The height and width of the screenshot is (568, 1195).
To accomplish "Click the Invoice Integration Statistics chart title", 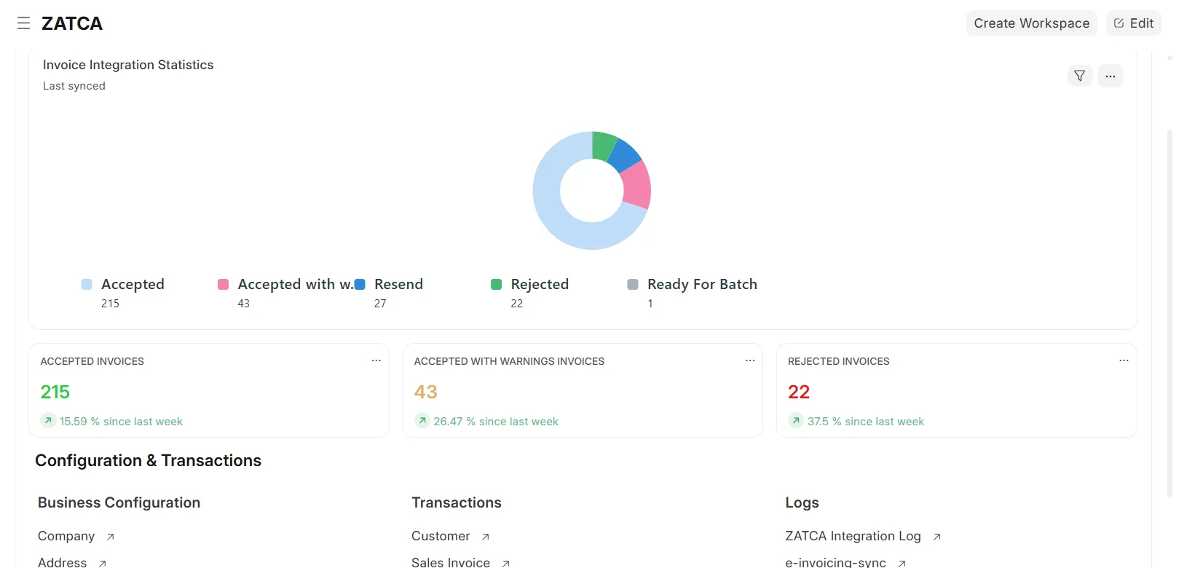I will tap(128, 65).
